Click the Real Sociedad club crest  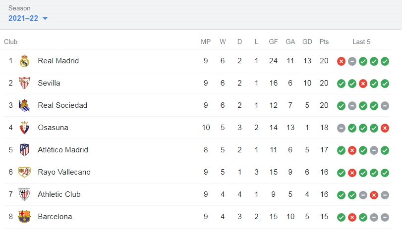point(24,105)
